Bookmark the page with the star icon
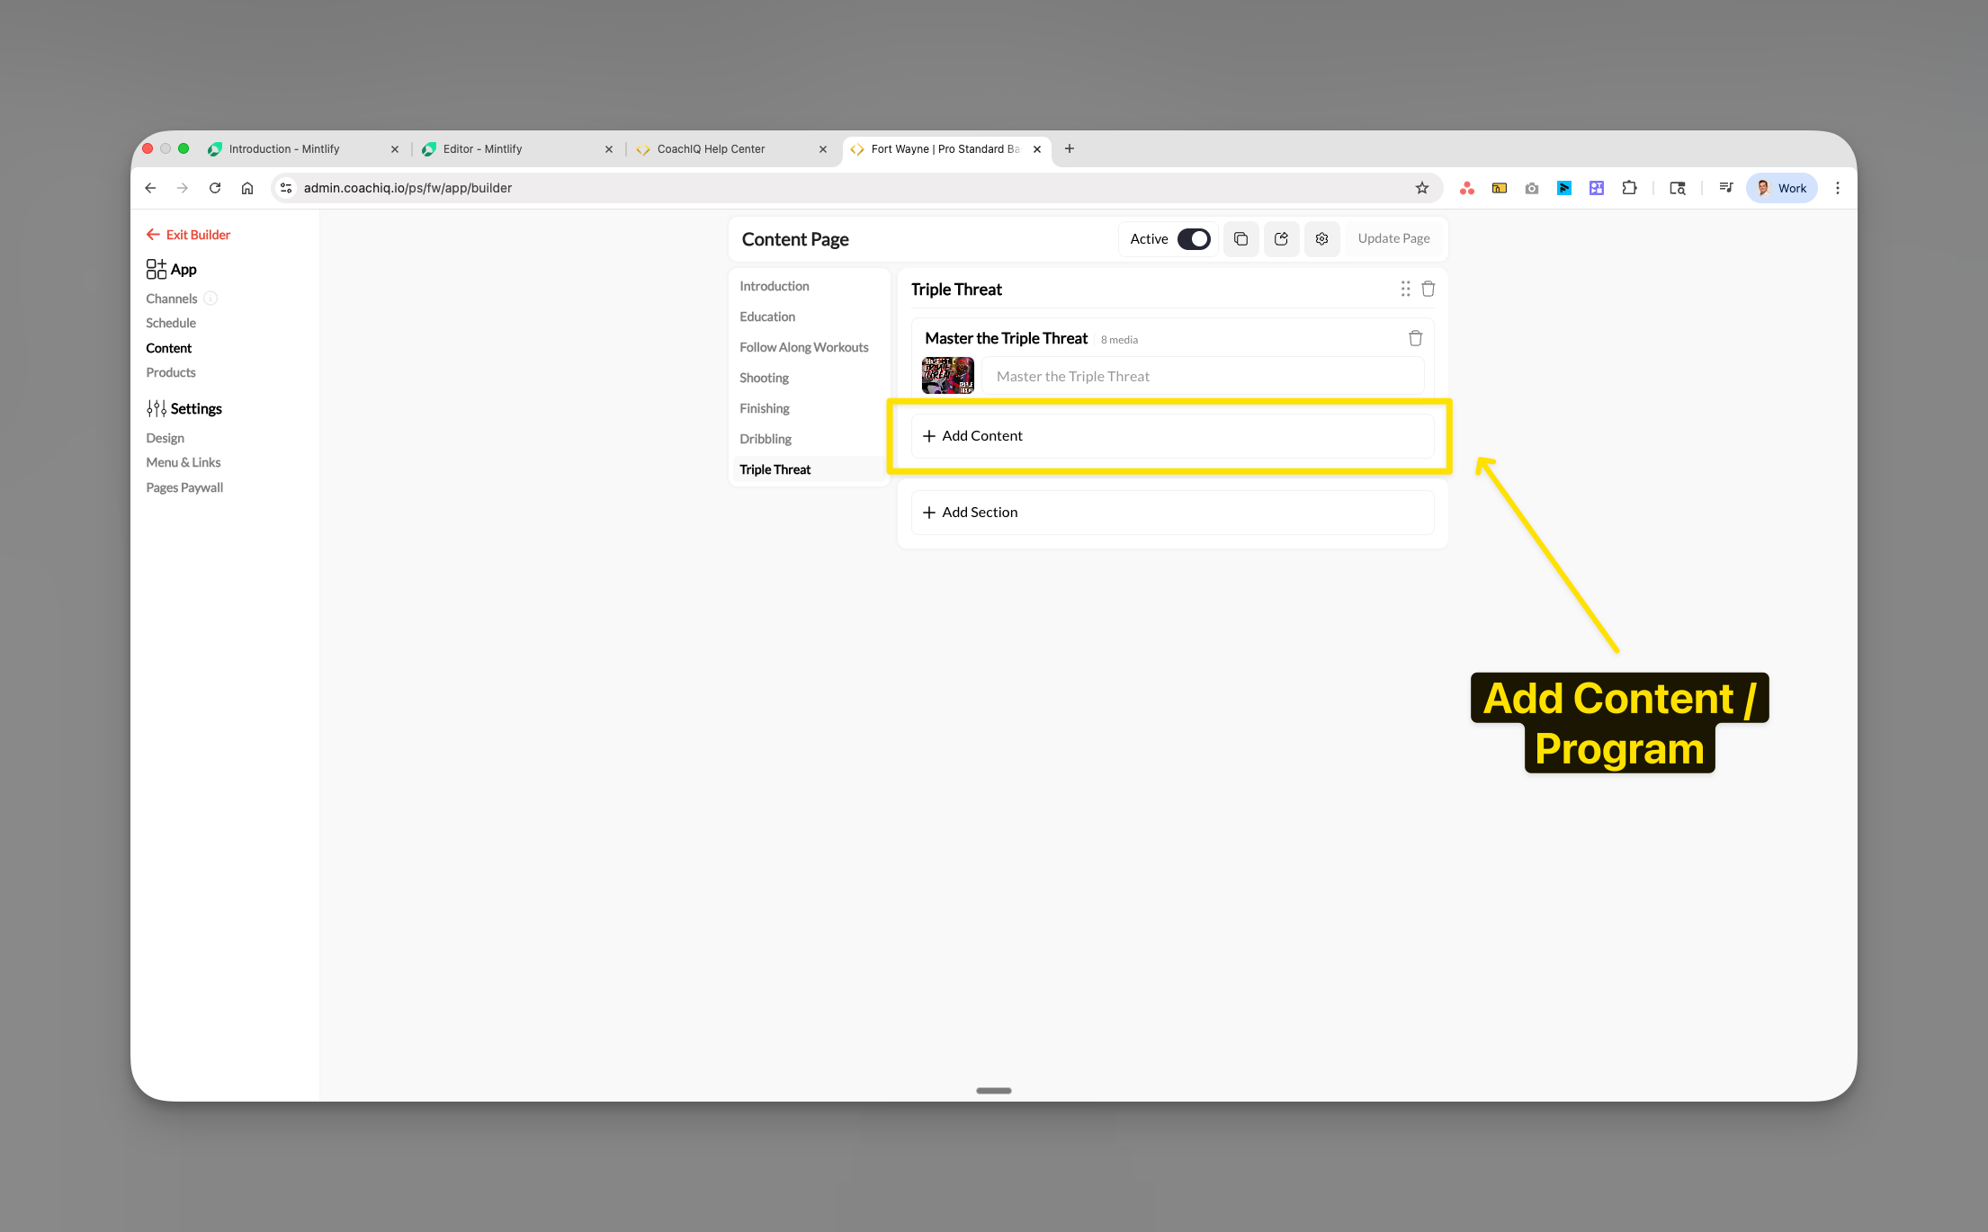The image size is (1988, 1232). (1421, 188)
